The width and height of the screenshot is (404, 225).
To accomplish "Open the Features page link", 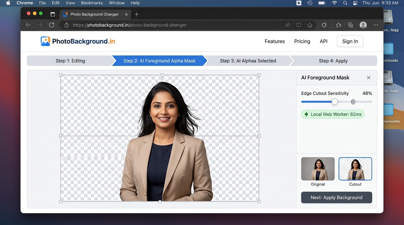I will pos(275,41).
